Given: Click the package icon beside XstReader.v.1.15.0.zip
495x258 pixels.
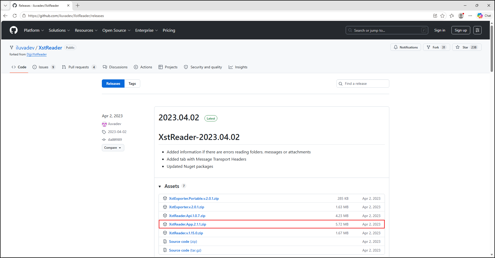Looking at the screenshot, I should coord(165,233).
